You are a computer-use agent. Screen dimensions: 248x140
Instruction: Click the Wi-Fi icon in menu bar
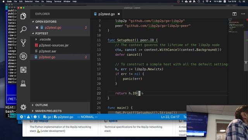(x=207, y=2)
